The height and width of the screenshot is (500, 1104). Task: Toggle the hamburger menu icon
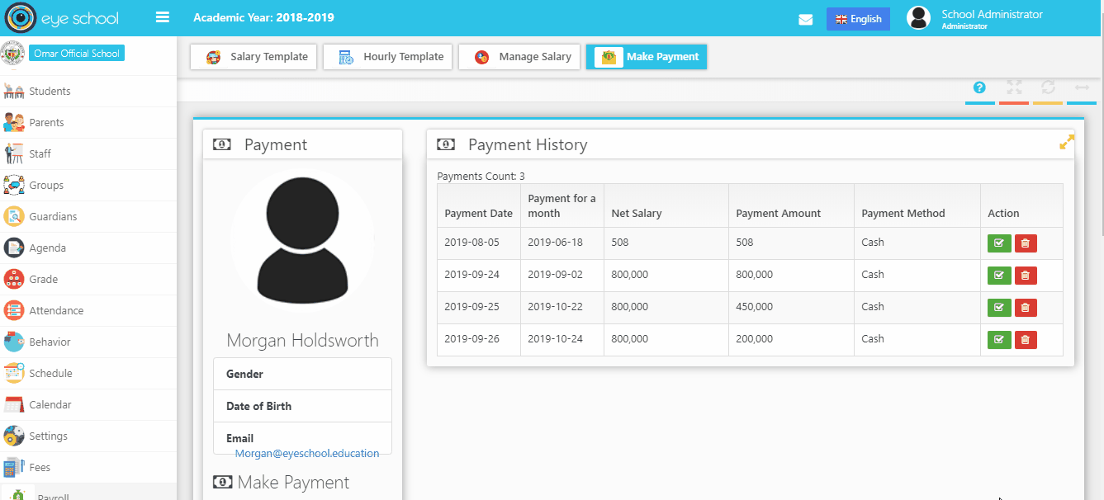click(x=163, y=17)
